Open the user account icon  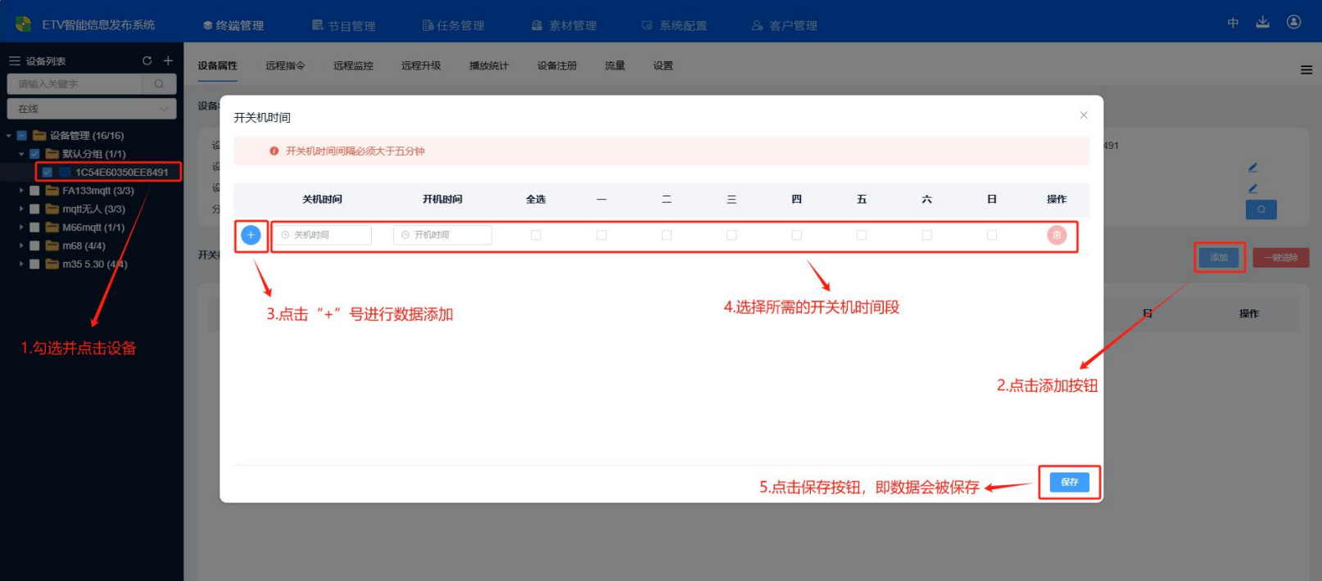(1293, 22)
